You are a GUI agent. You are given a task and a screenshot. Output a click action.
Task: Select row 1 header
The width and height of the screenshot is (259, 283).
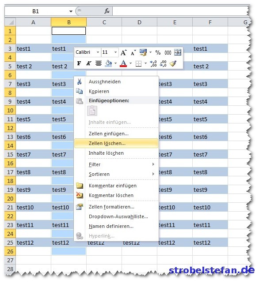tap(10, 31)
